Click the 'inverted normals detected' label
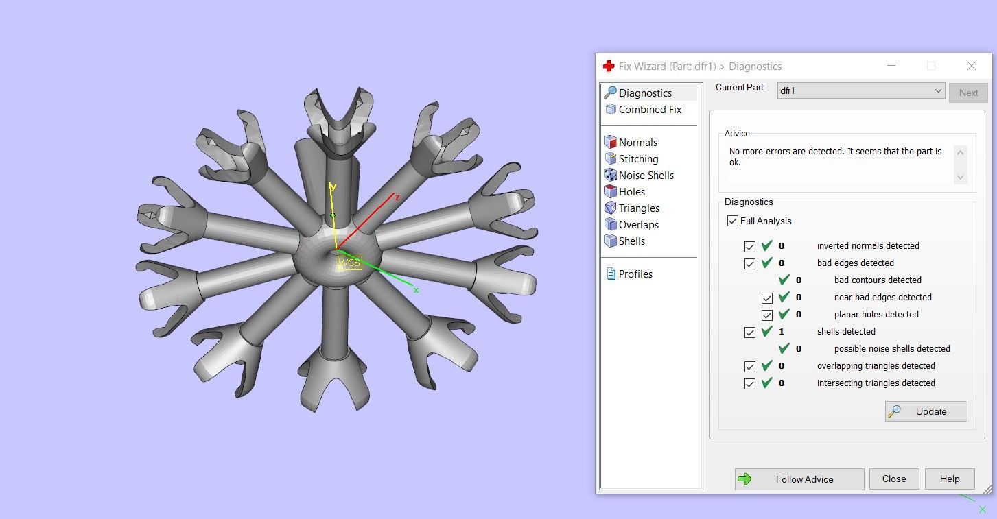Screen dimensions: 997x519 point(868,245)
